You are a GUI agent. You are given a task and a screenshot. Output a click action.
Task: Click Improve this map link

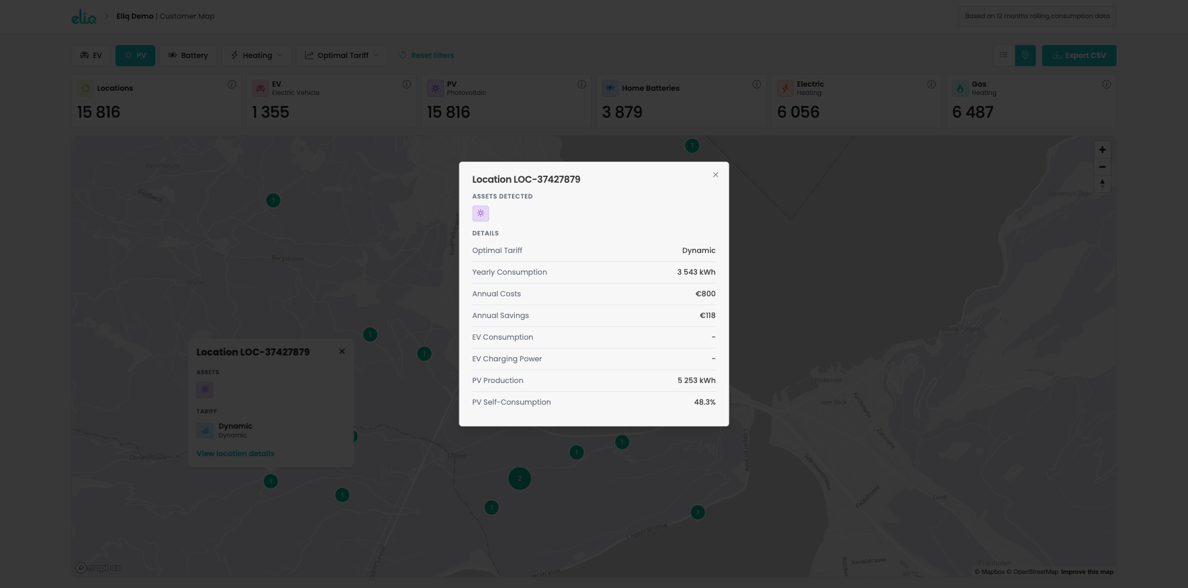[x=1087, y=572]
